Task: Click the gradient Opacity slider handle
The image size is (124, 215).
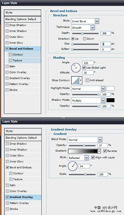Action: pos(84,145)
